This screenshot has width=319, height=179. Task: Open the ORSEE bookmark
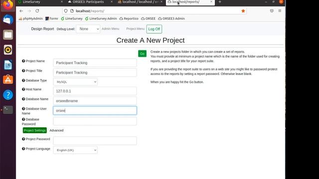pyautogui.click(x=149, y=18)
